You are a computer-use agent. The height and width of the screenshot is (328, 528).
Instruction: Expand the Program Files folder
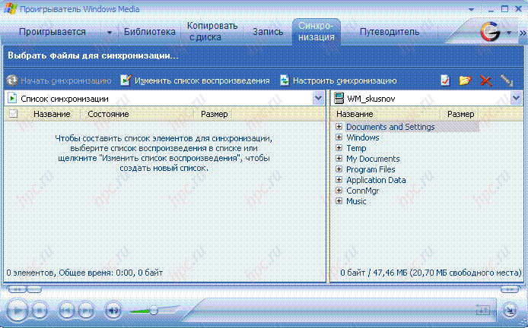pos(339,169)
